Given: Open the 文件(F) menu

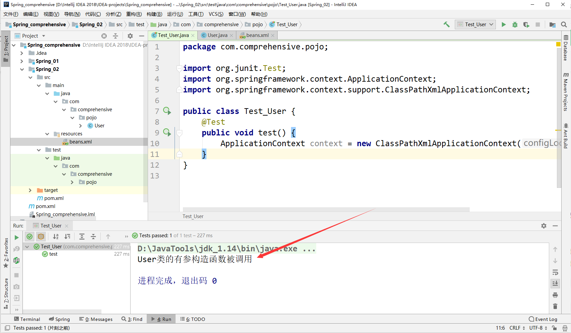Looking at the screenshot, I should click(11, 14).
